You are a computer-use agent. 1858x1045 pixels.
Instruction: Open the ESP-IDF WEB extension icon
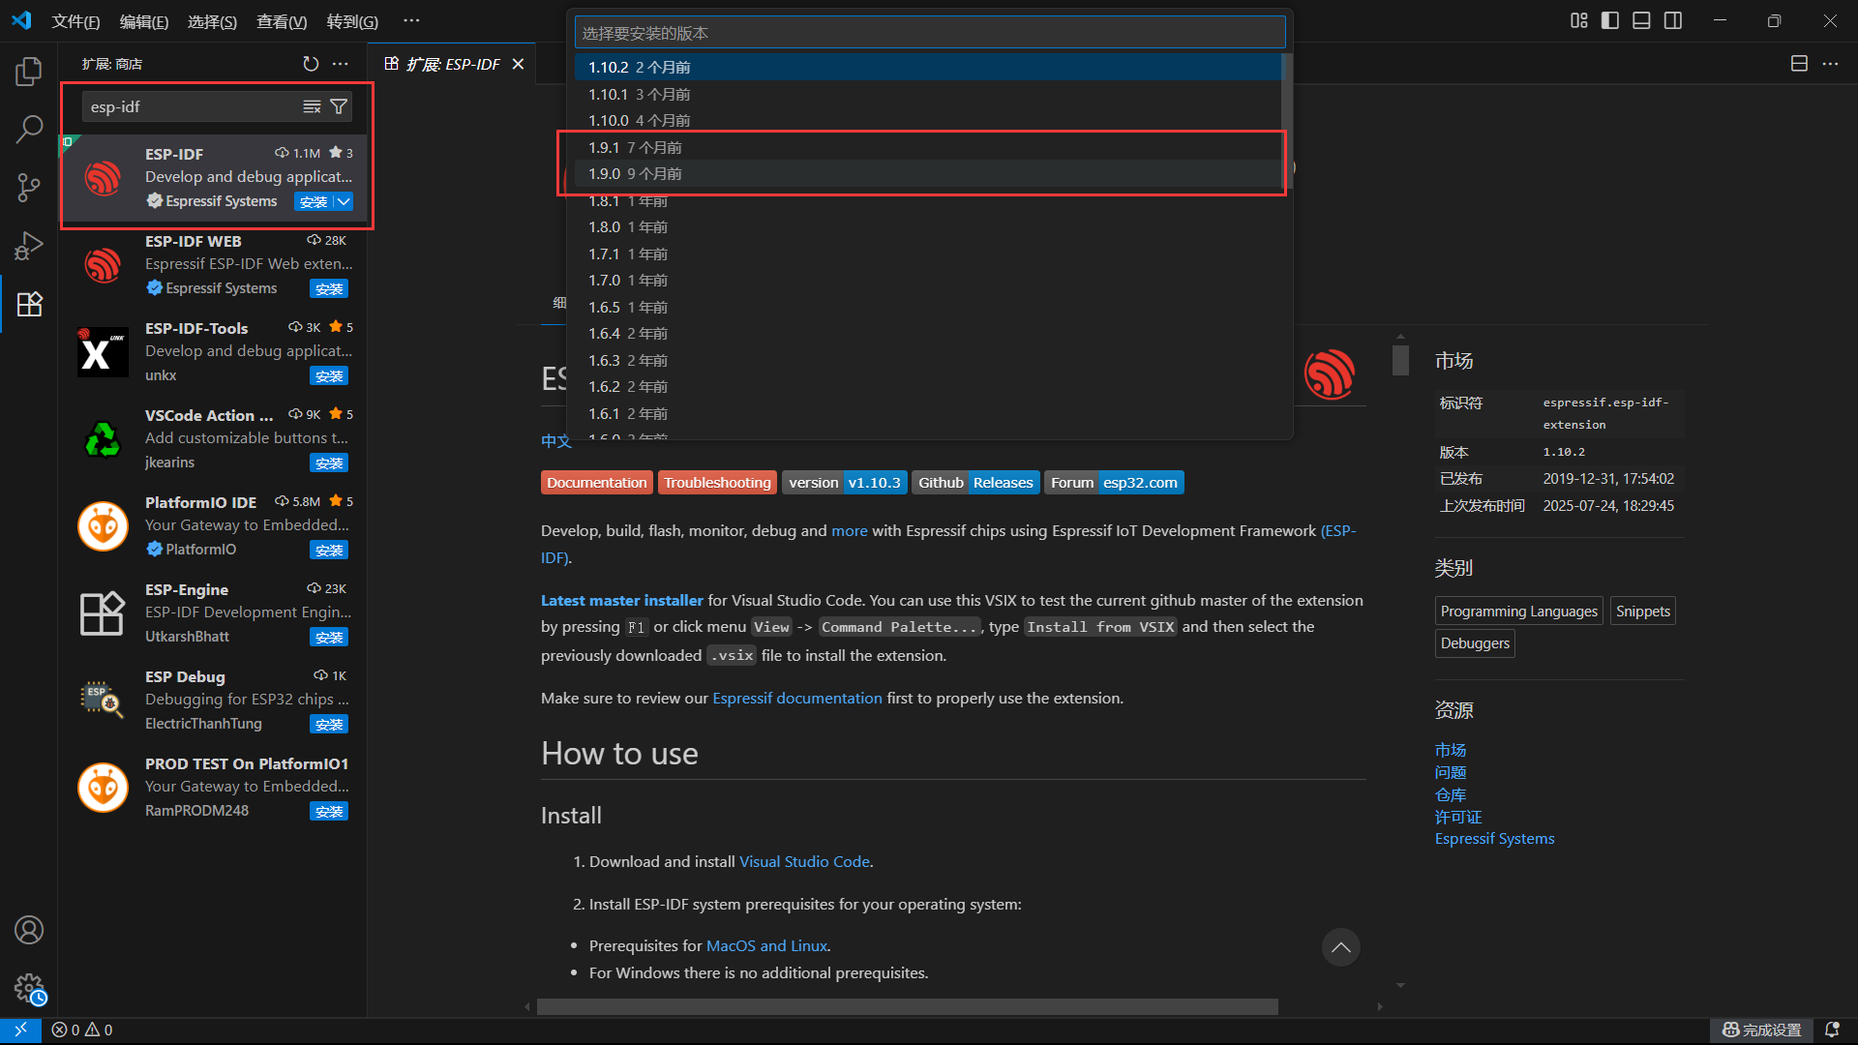[x=103, y=265]
